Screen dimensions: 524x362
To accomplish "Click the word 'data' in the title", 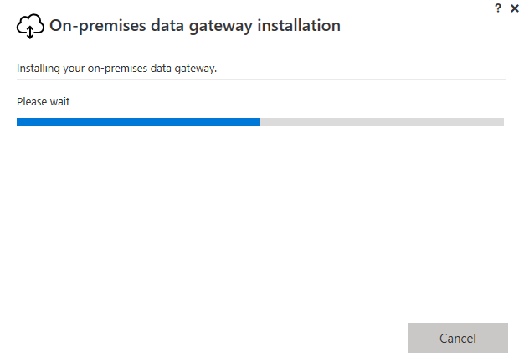I will point(167,25).
